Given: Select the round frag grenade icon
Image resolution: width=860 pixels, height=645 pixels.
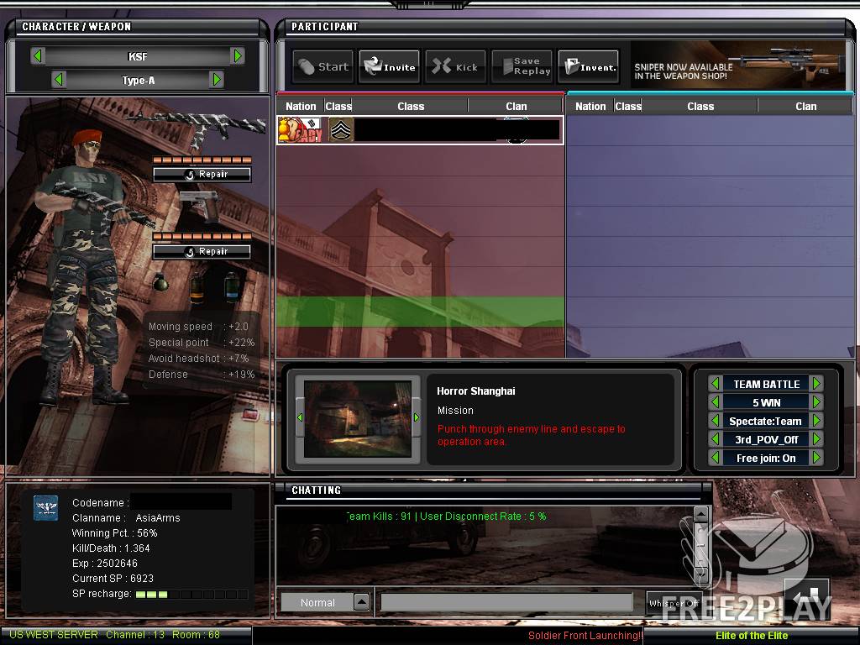Looking at the screenshot, I should tap(160, 282).
